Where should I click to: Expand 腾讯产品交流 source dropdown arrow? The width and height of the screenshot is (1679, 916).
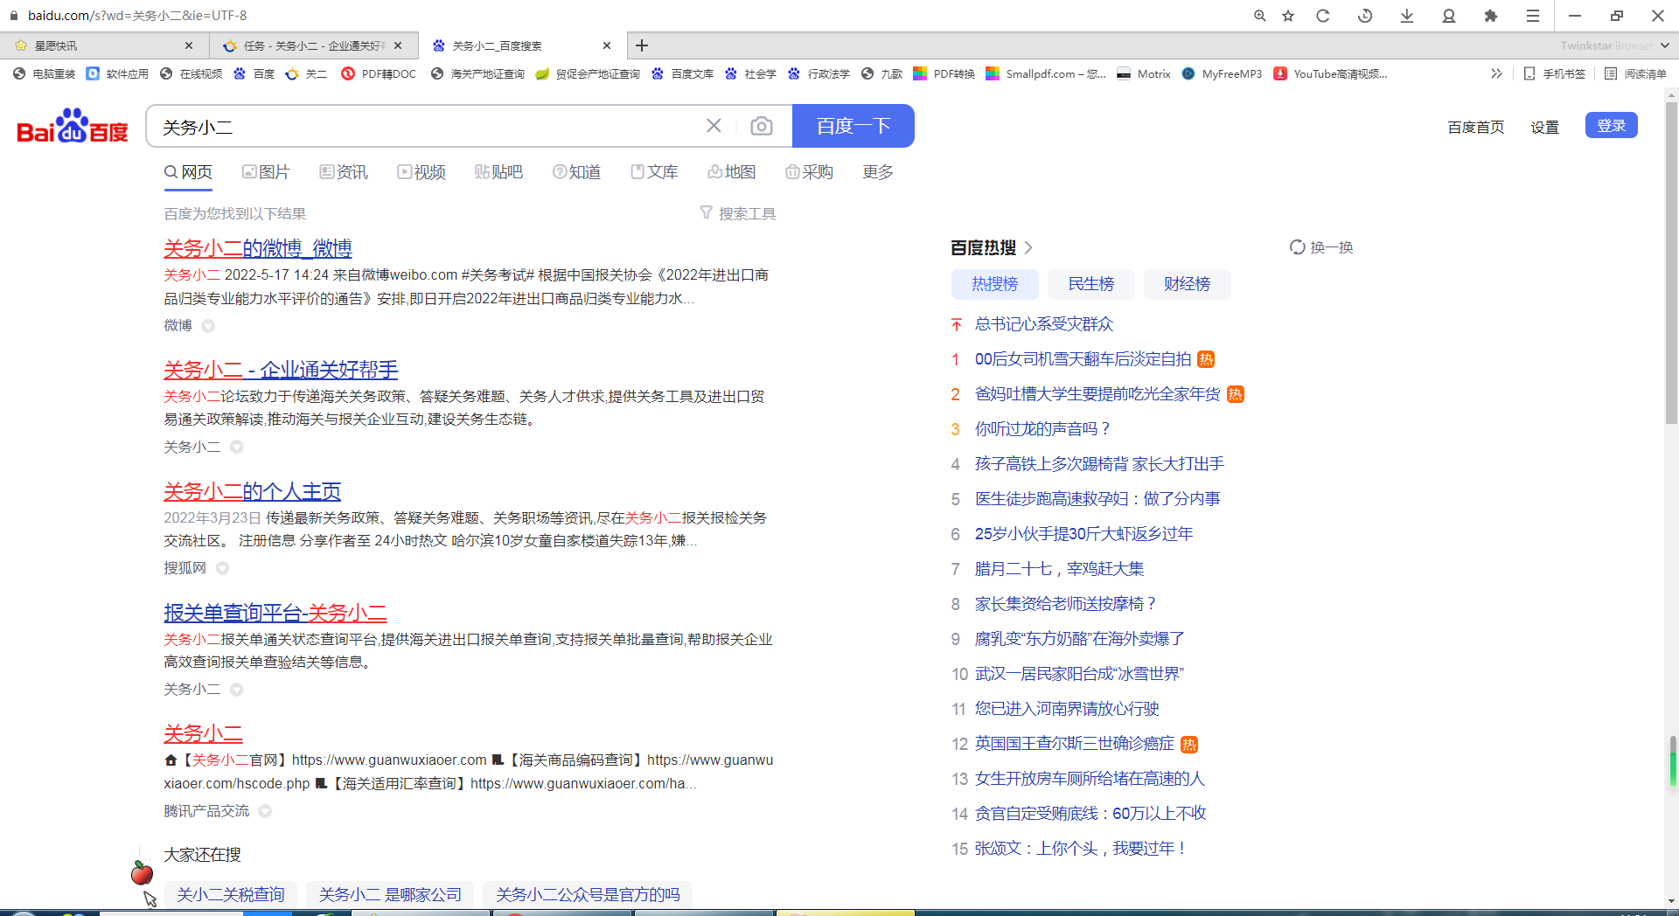coord(265,811)
